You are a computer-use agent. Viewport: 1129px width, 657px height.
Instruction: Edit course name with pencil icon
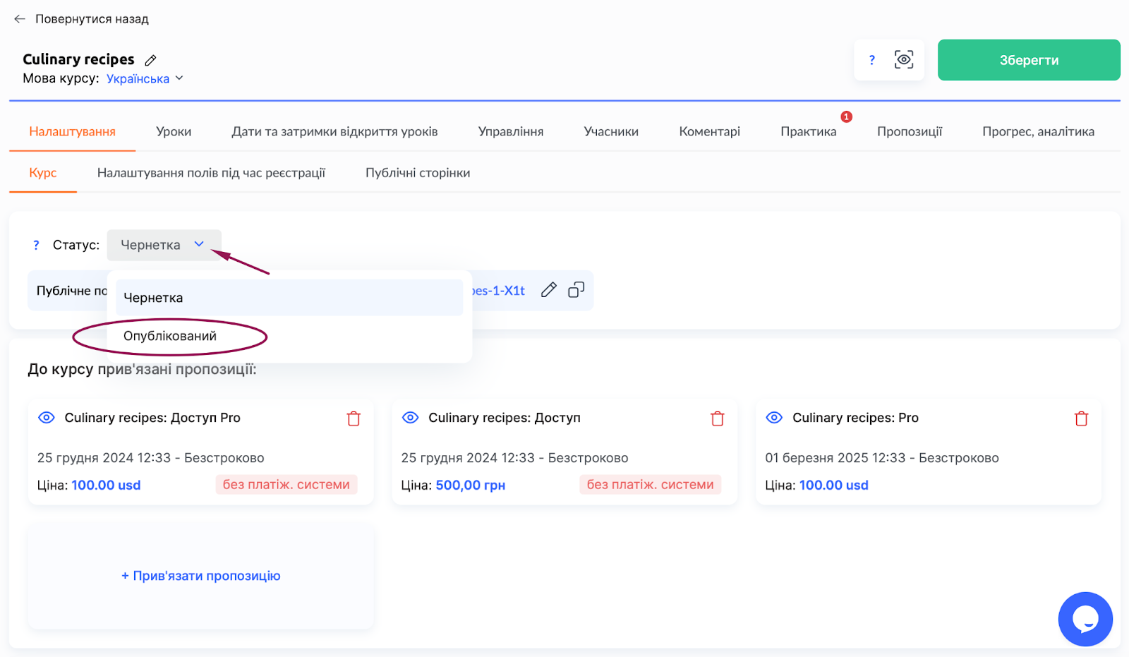(151, 60)
